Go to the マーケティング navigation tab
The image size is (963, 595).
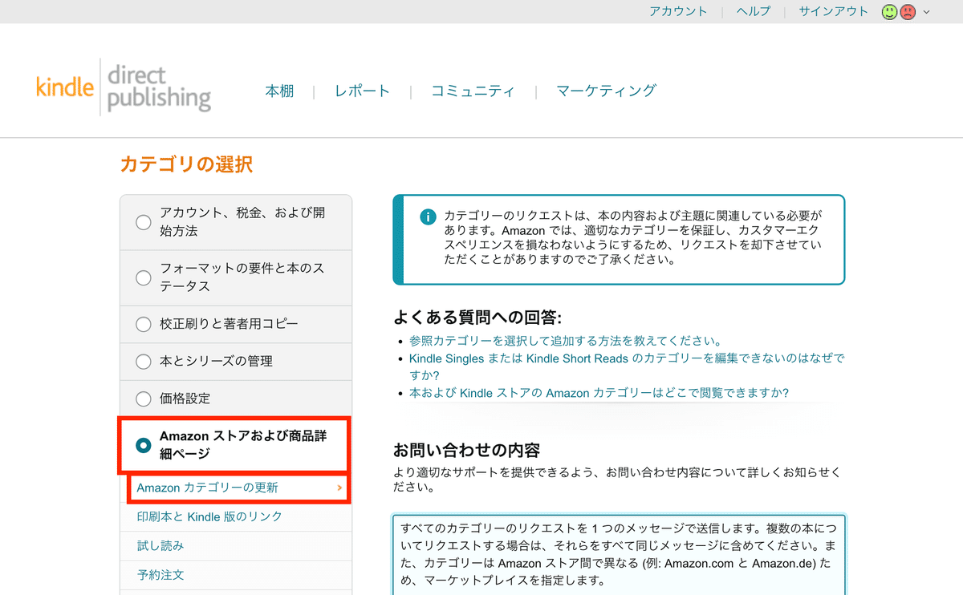click(606, 91)
